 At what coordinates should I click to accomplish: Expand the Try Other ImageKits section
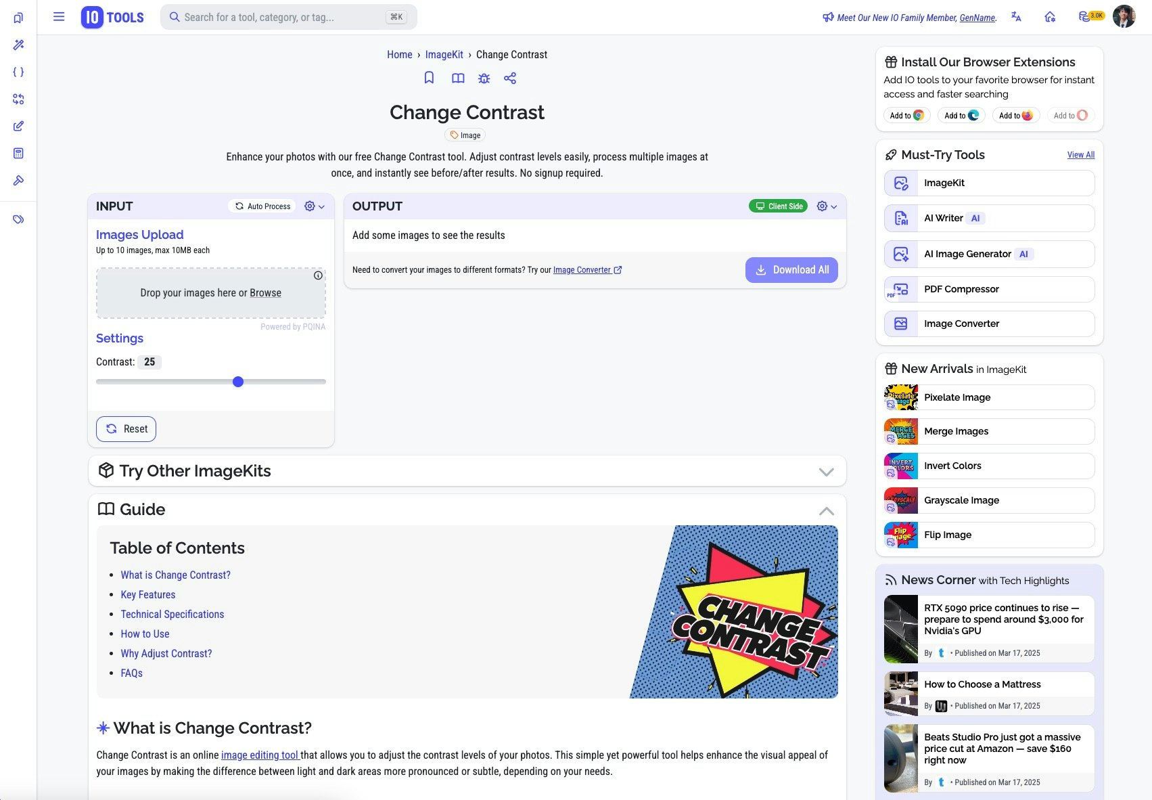(x=467, y=471)
